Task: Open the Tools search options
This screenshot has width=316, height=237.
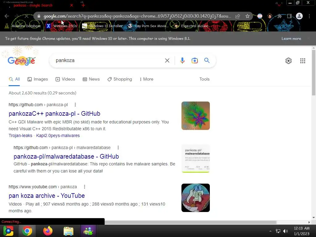Action: click(204, 79)
